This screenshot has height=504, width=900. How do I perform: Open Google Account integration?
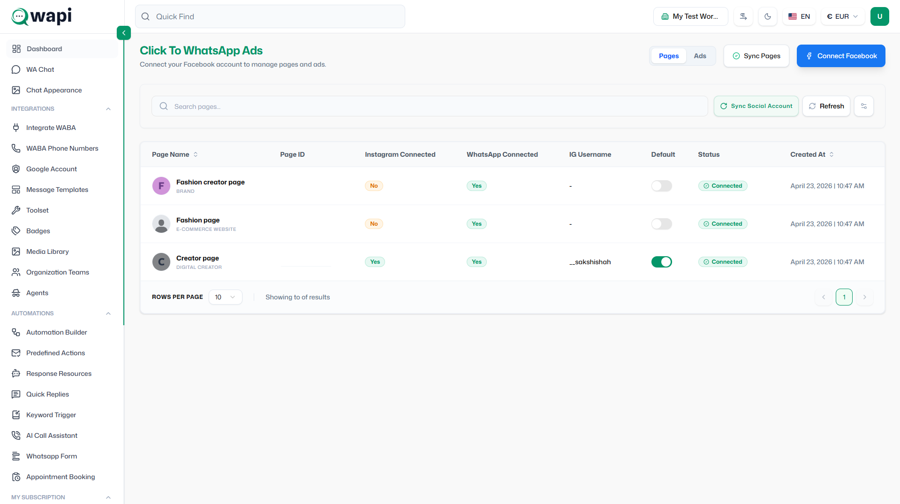coord(62,169)
